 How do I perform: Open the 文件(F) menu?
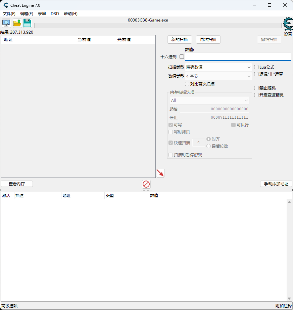point(9,14)
